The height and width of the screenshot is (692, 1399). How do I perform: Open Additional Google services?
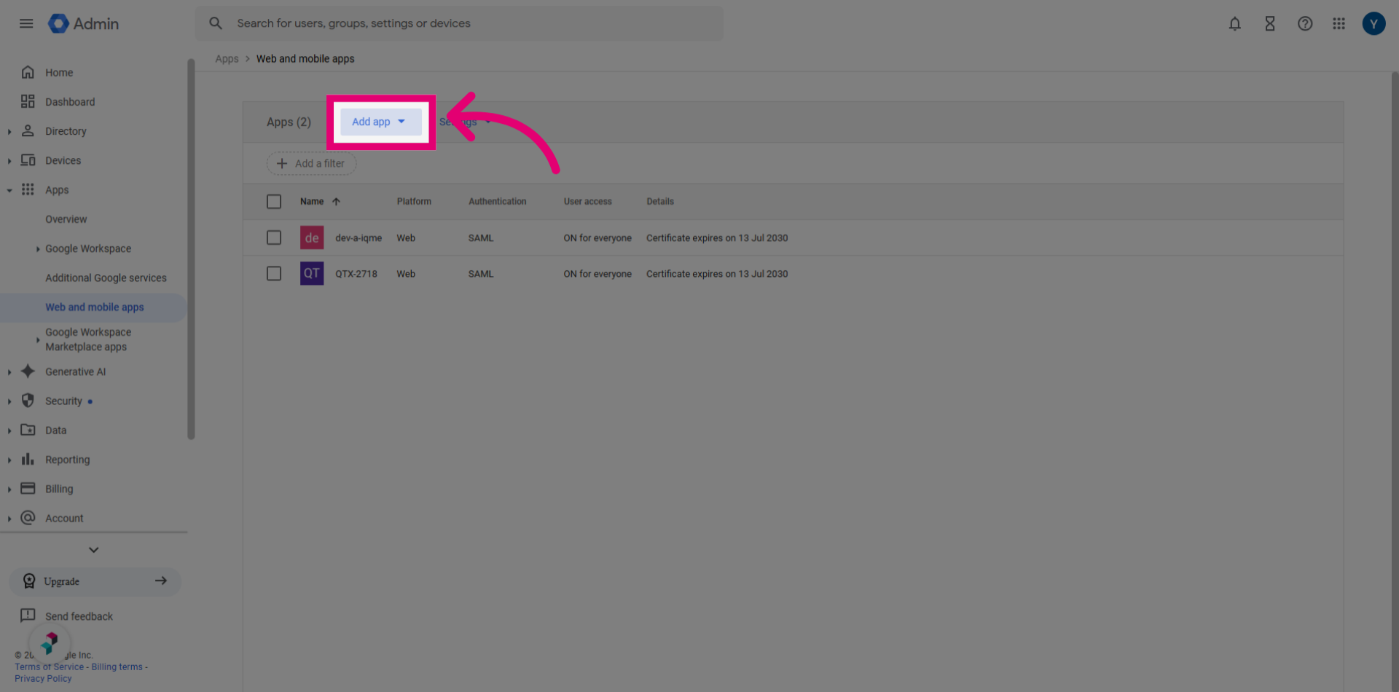(106, 278)
